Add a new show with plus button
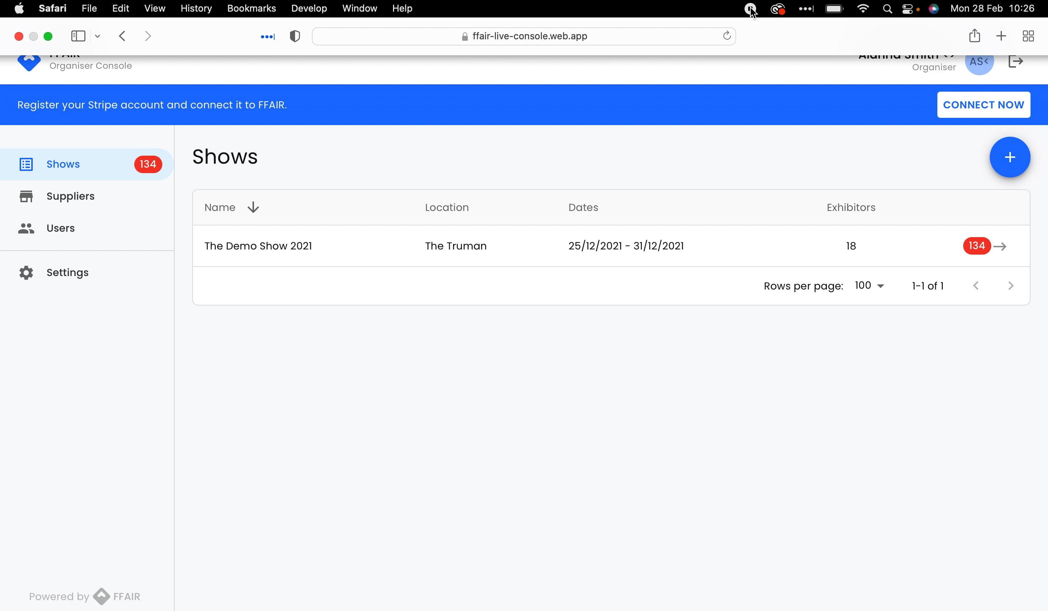 (1009, 157)
